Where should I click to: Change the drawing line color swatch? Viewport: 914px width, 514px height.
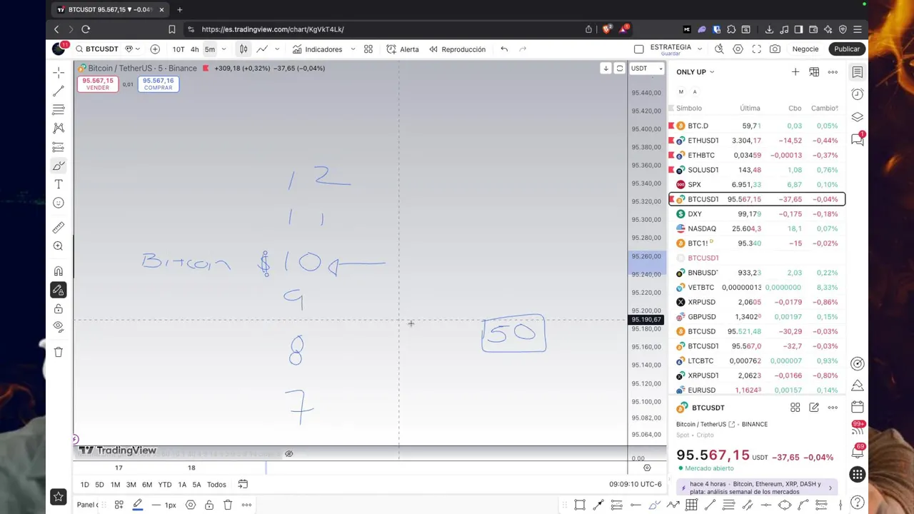138,505
